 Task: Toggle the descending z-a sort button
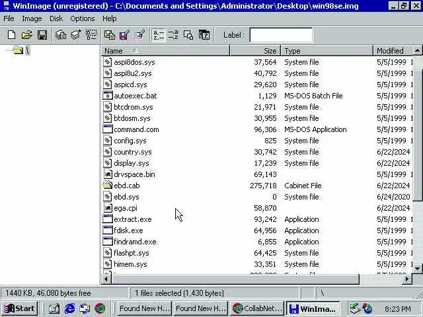tap(173, 35)
